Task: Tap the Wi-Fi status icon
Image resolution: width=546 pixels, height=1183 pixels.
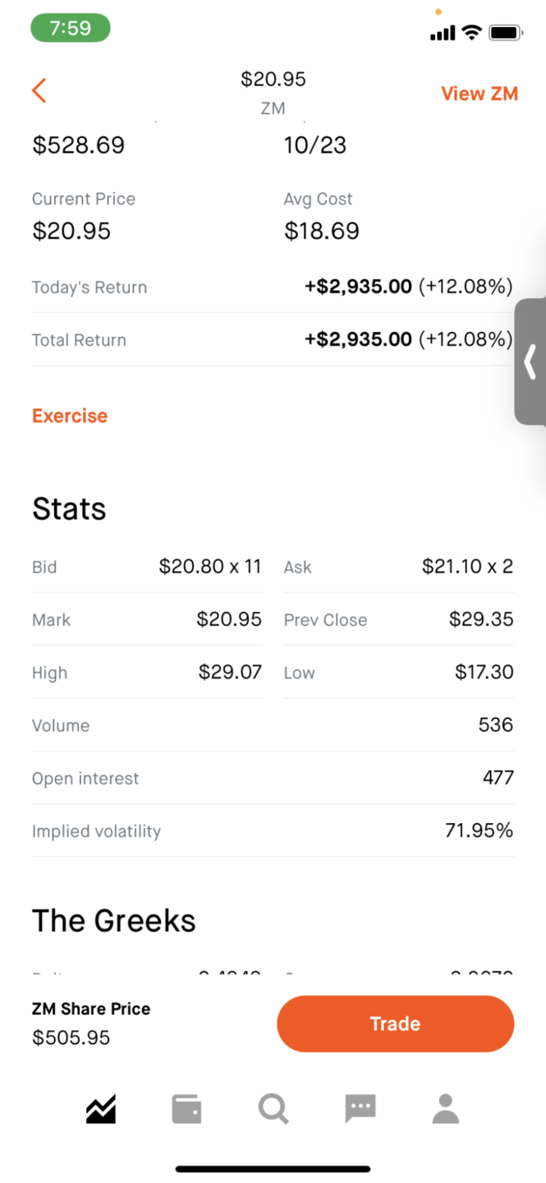Action: (471, 33)
